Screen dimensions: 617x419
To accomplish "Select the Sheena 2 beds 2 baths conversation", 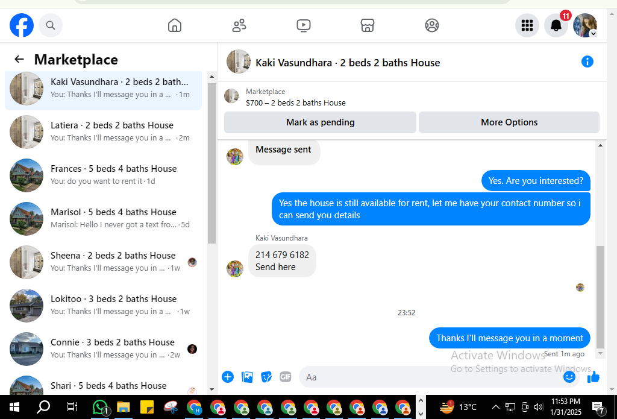I will coord(103,262).
